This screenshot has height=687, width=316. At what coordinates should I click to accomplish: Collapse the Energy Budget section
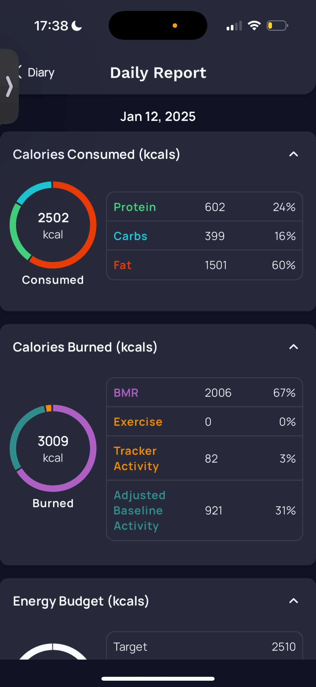293,601
